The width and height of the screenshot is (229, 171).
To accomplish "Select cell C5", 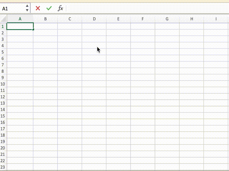I will coord(70,52).
